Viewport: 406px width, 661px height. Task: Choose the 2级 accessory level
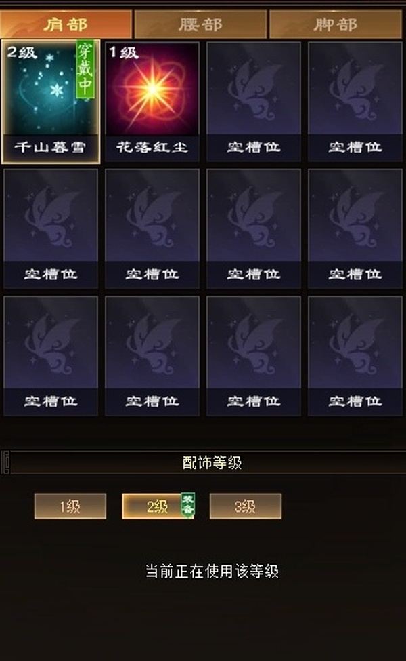point(158,506)
